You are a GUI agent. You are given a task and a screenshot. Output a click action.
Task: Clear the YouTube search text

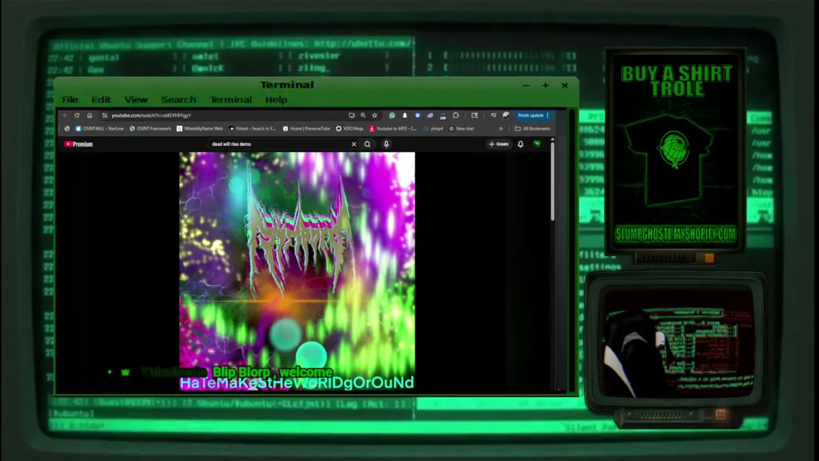point(354,144)
